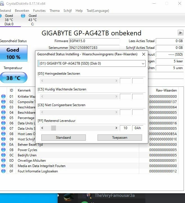
Task: Click the Heringedeelde Sectoren slider track
Action: point(79,81)
